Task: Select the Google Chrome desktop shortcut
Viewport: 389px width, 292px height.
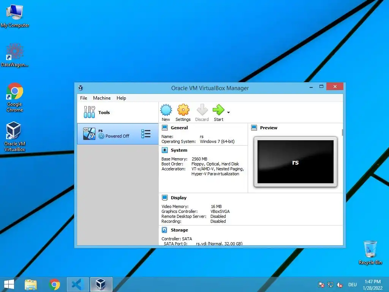Action: [15, 98]
